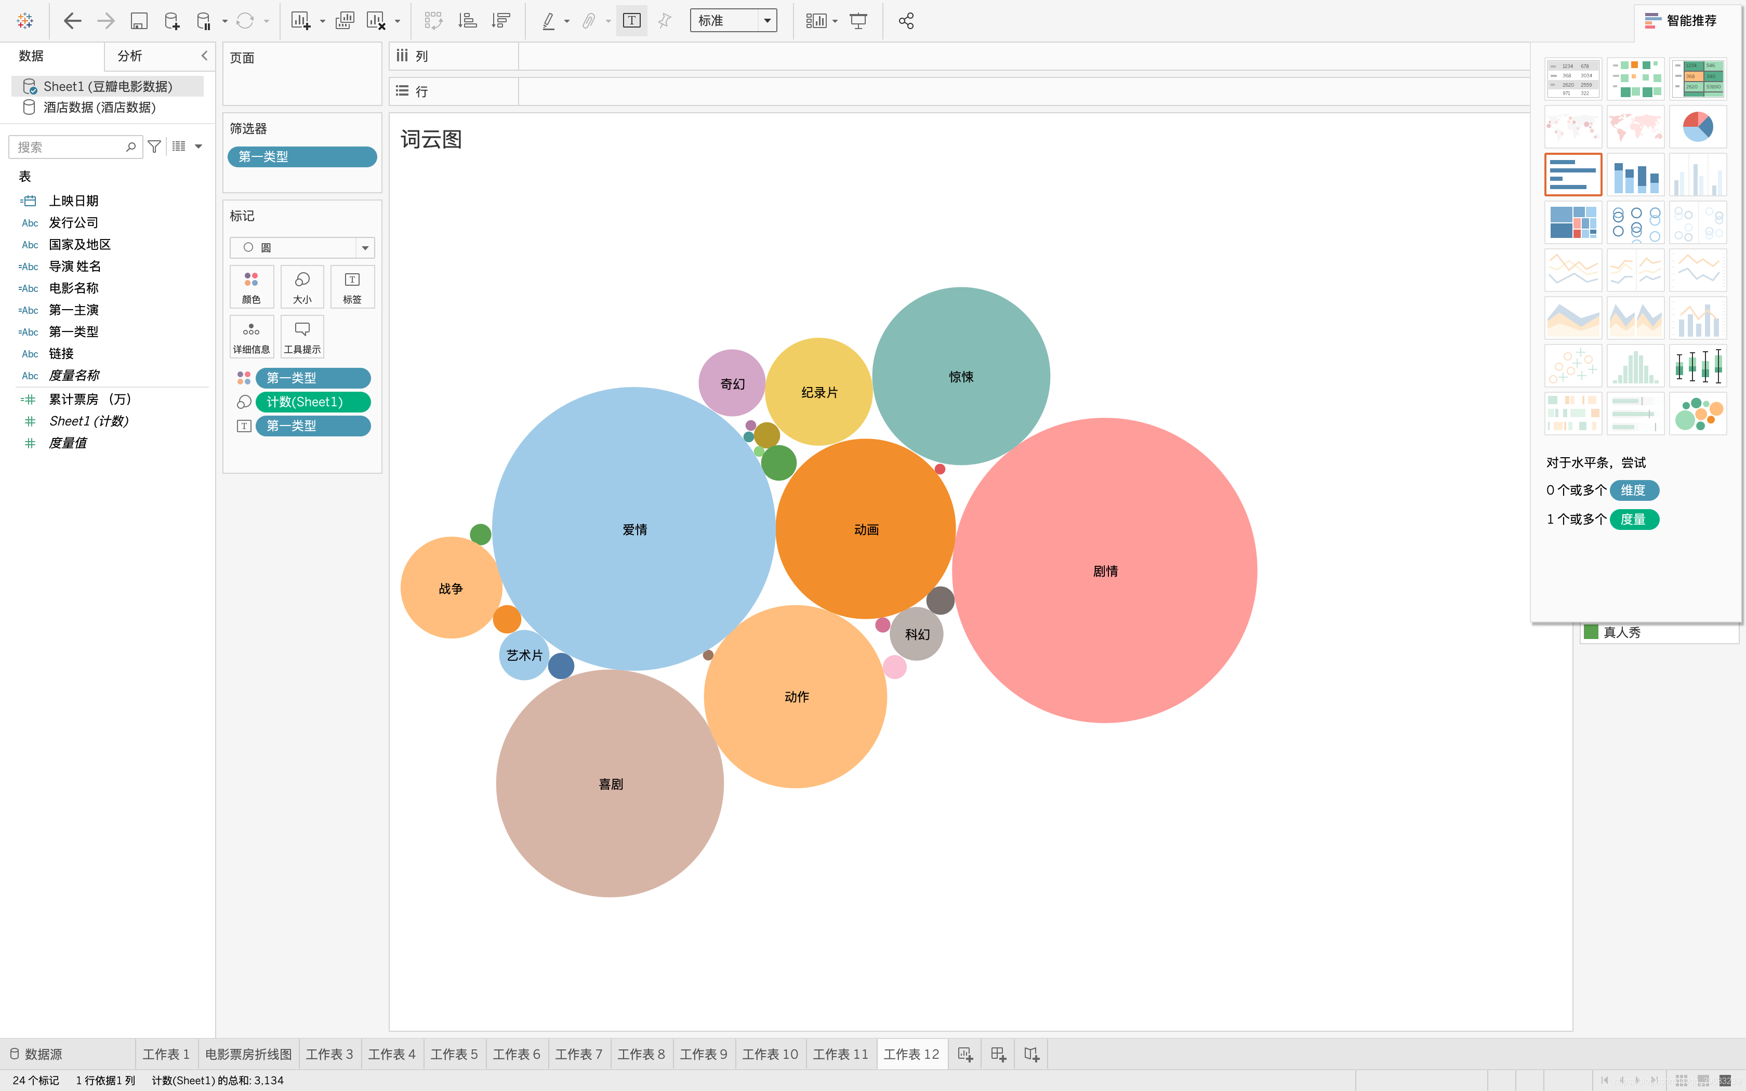1746x1091 pixels.
Task: Toggle the show mark labels toolbar button
Action: pos(631,21)
